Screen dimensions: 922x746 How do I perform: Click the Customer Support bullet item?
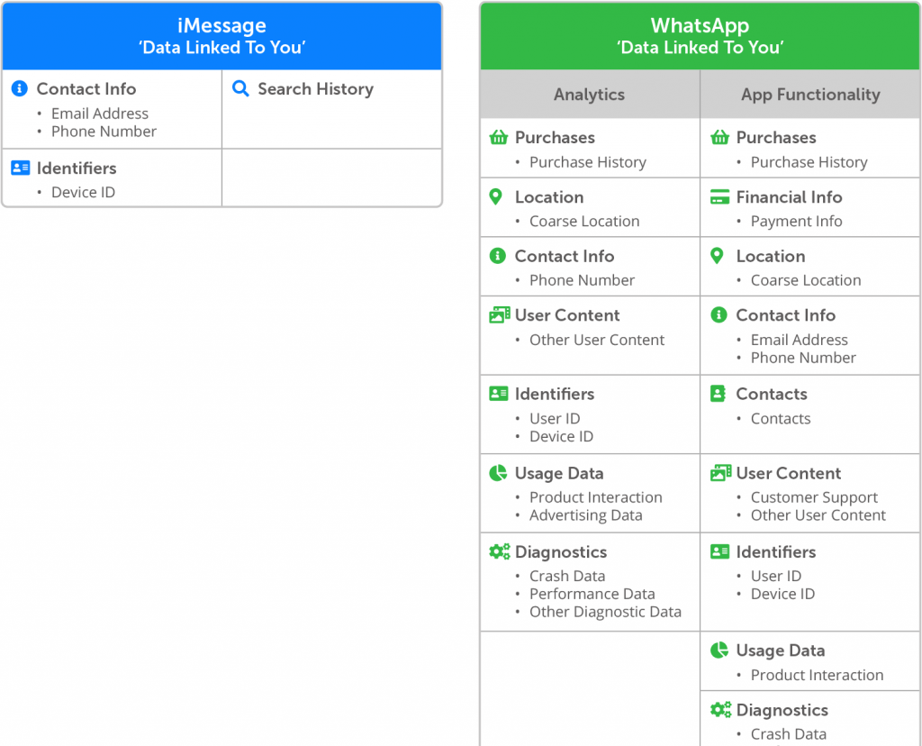click(814, 497)
